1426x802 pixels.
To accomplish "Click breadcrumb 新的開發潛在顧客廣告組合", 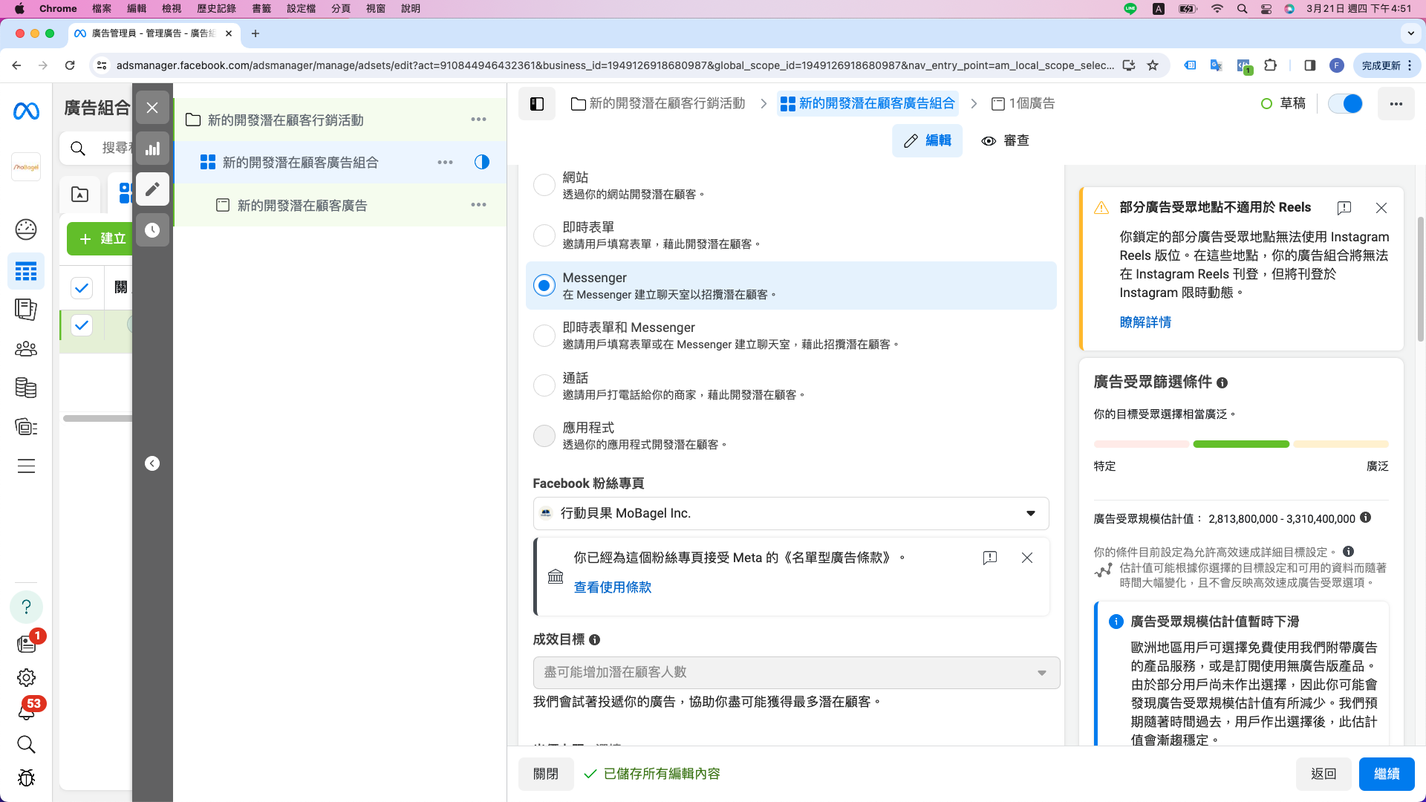I will point(867,104).
